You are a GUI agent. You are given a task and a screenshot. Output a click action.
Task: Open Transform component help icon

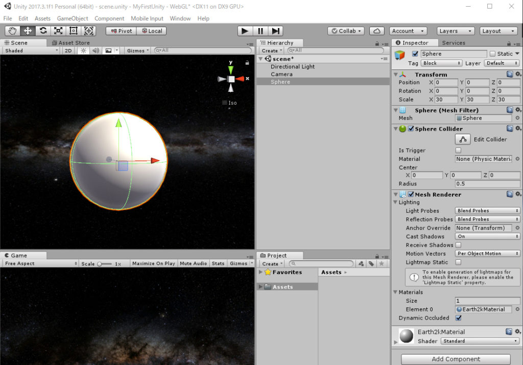510,74
